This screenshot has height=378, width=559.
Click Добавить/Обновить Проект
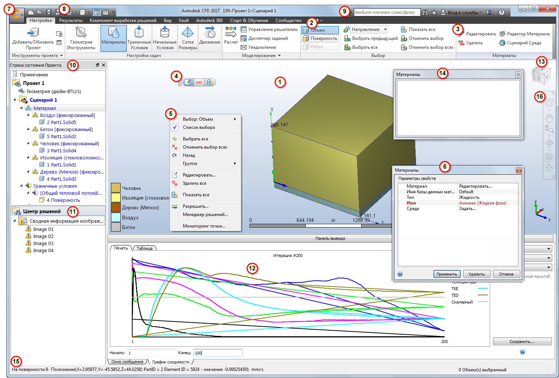[x=33, y=38]
